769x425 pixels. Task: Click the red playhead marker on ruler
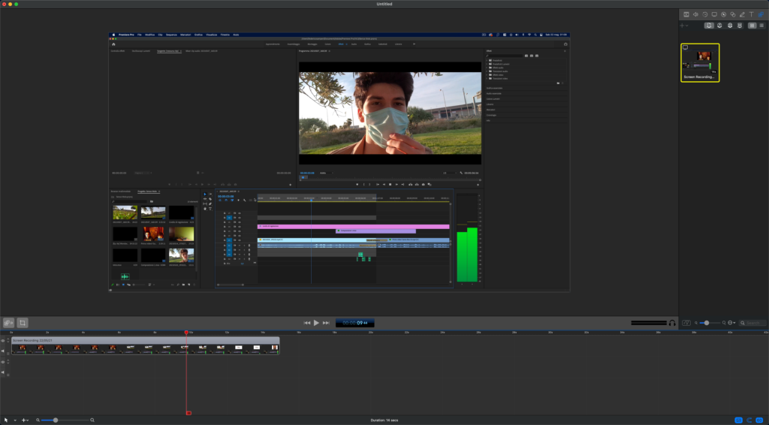coord(186,333)
